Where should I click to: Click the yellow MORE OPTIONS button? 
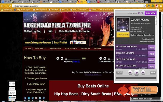click(123, 35)
